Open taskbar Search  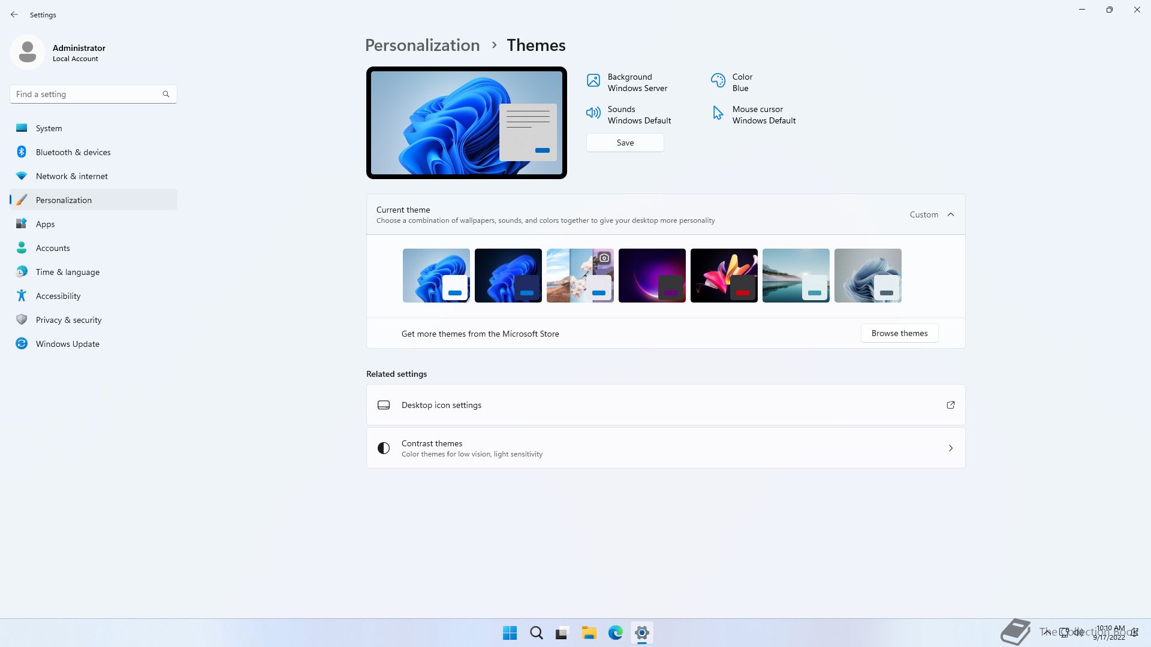point(537,633)
